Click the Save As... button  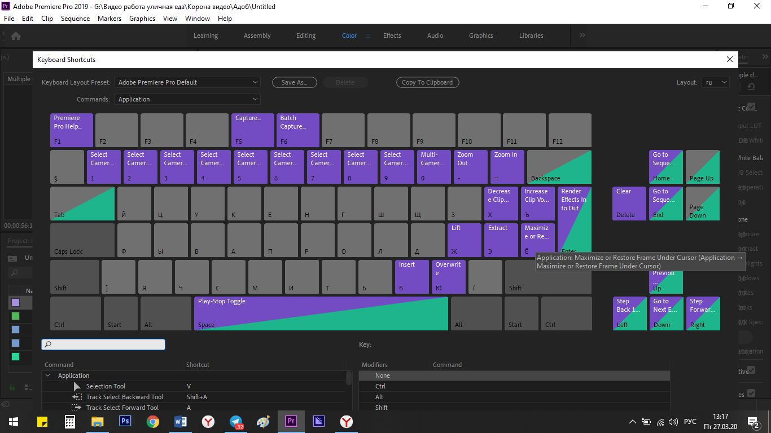pyautogui.click(x=294, y=82)
